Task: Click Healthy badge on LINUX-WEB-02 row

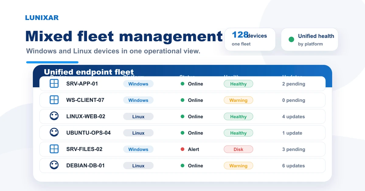Action: [238, 117]
